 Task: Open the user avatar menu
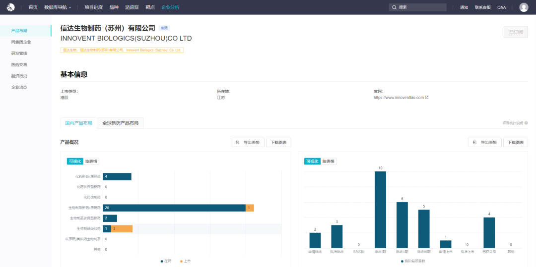click(524, 7)
